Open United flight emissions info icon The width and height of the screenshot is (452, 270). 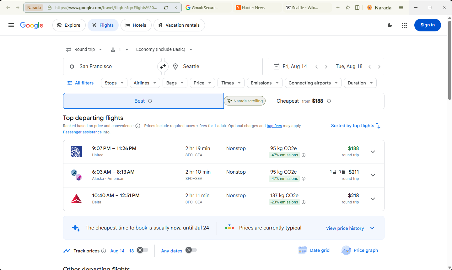pos(304,155)
